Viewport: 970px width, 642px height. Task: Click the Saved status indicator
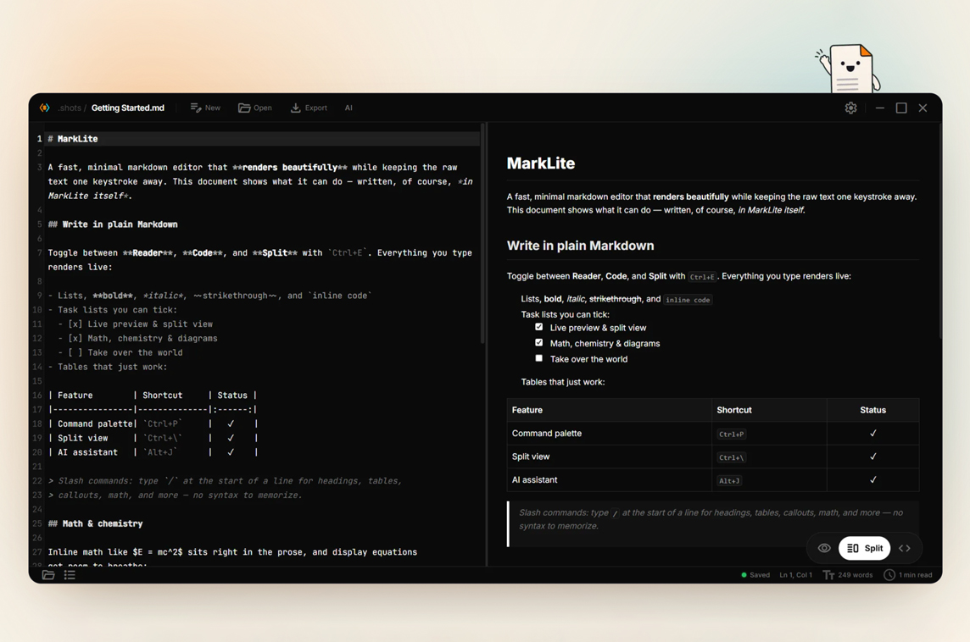tap(755, 574)
